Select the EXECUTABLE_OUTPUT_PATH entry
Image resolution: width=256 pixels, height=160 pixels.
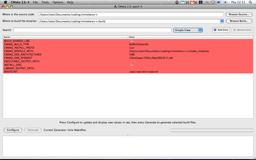[22, 61]
